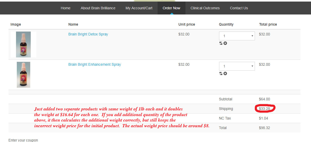Image resolution: width=311 pixels, height=142 pixels.
Task: Click the Enhancement Spray product thumbnail
Action: pyautogui.click(x=24, y=75)
